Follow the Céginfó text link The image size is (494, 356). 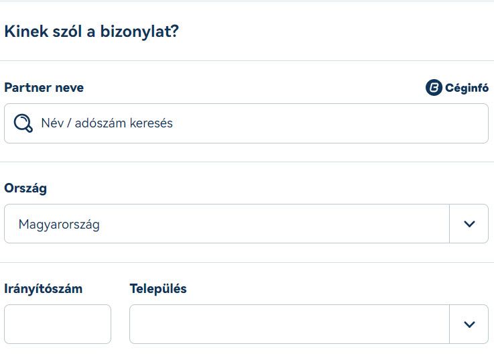tap(467, 88)
